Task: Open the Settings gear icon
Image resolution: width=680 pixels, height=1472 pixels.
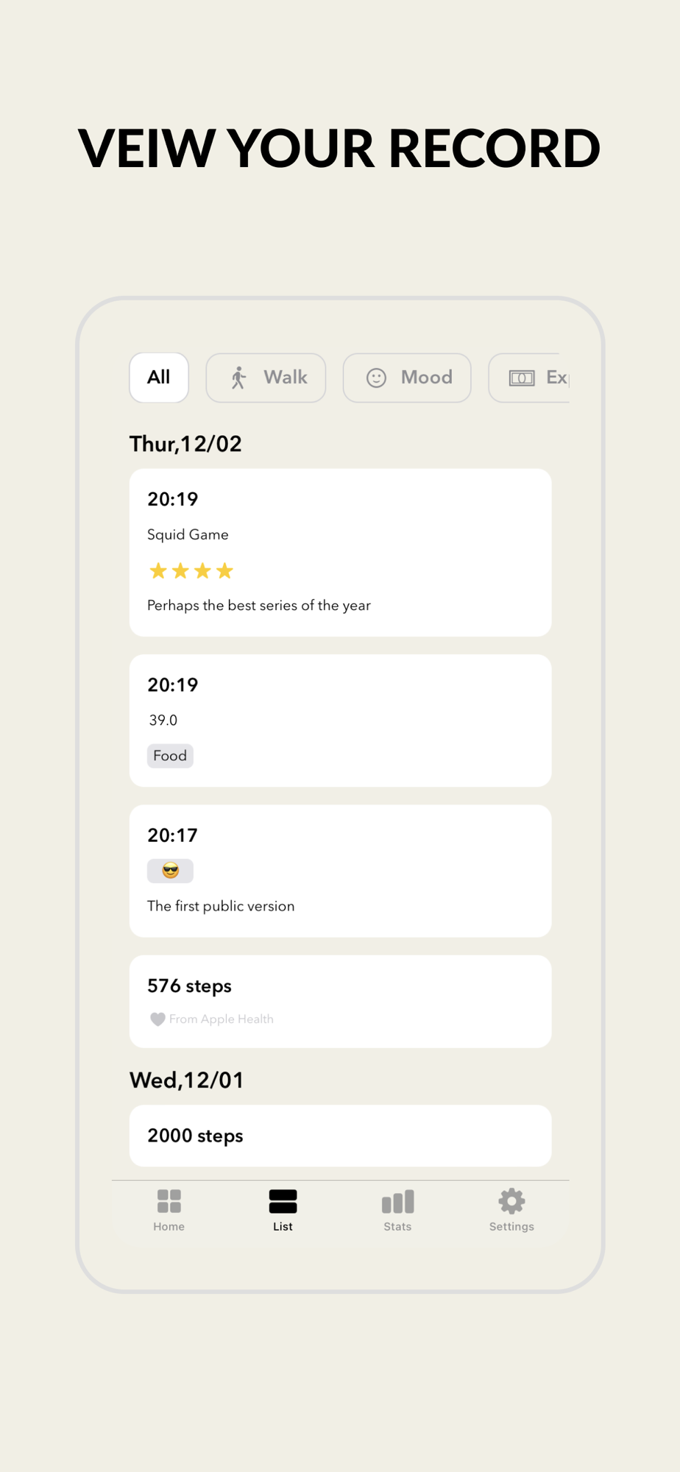Action: pyautogui.click(x=511, y=1201)
